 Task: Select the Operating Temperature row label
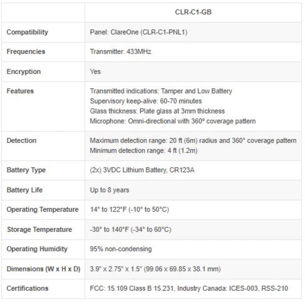click(43, 210)
